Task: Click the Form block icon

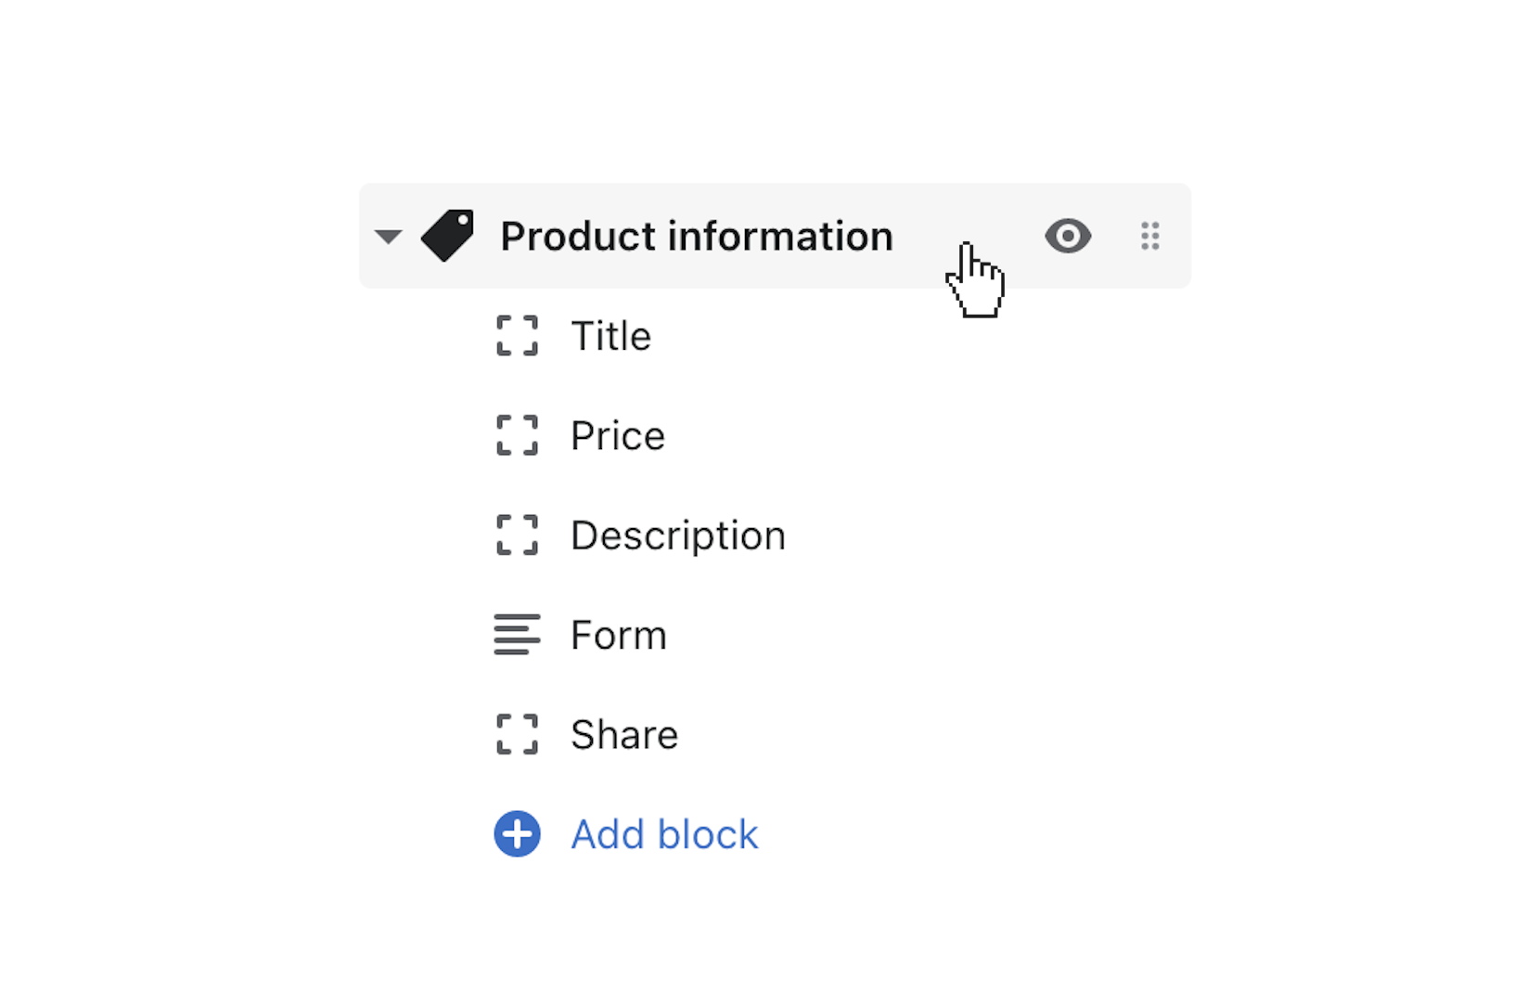Action: [x=517, y=635]
